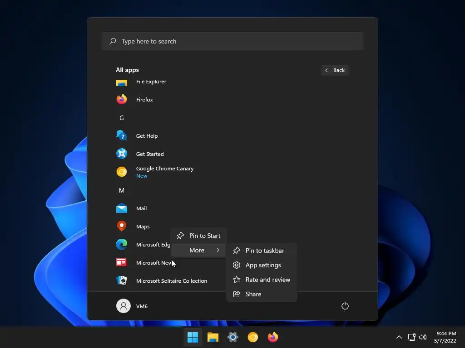This screenshot has height=348, width=465.
Task: Choose Share from the submenu
Action: (262, 294)
